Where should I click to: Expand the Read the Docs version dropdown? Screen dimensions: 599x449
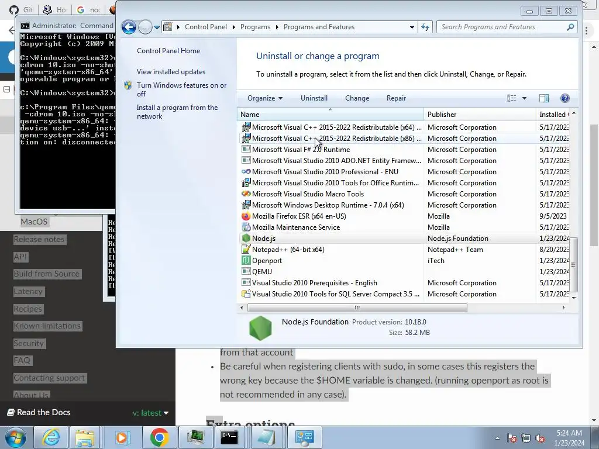tap(150, 413)
